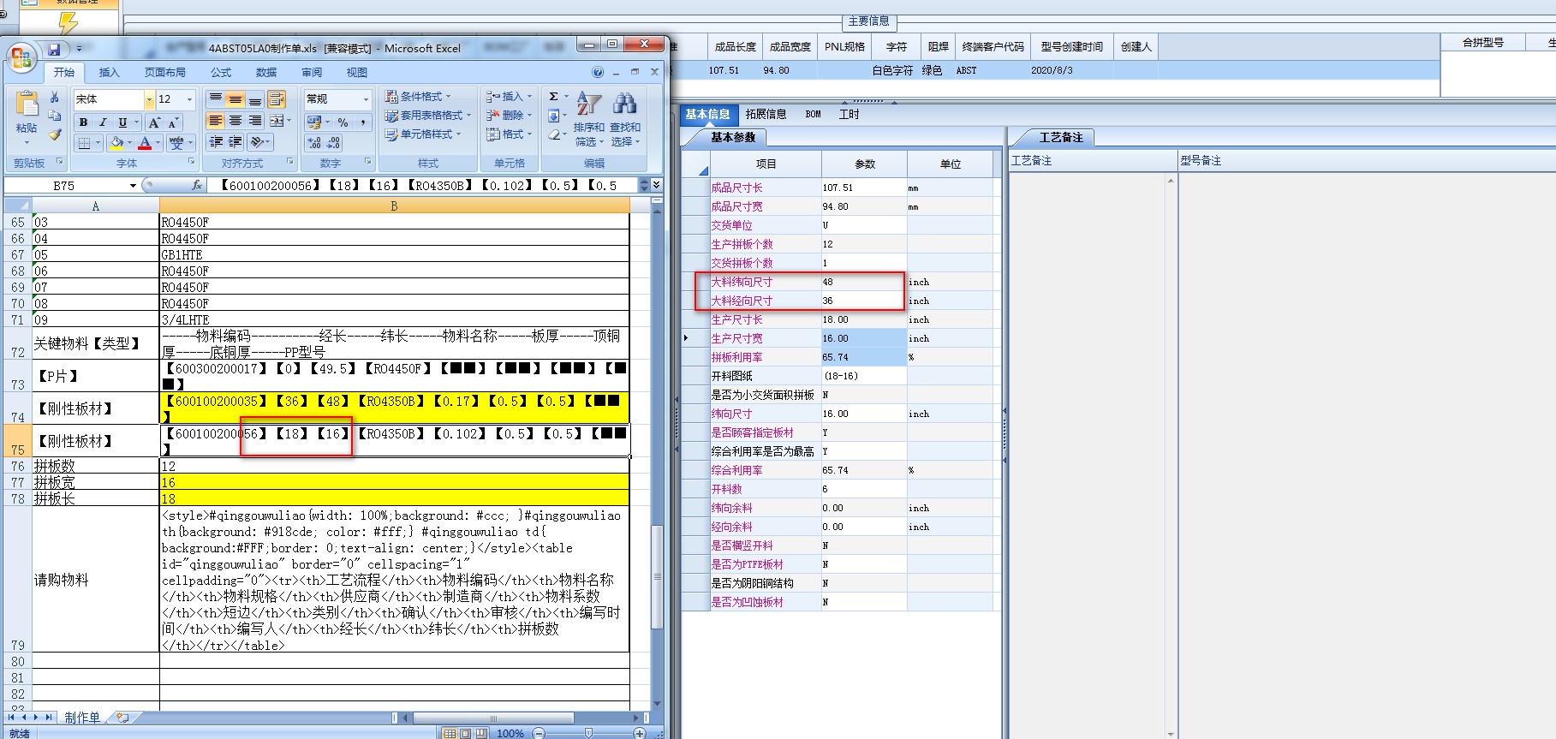The width and height of the screenshot is (1556, 739).
Task: Increase font size with the large A
Action: click(154, 122)
